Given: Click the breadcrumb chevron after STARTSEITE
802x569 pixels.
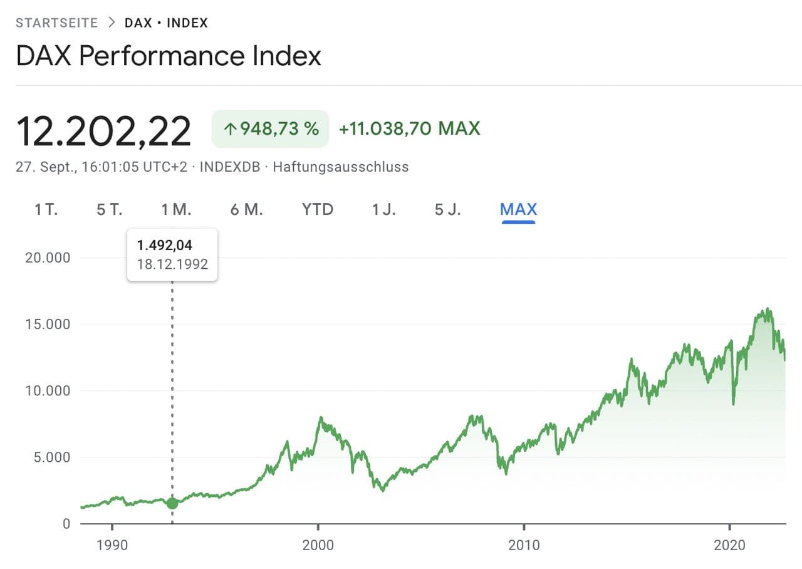Looking at the screenshot, I should pos(112,23).
